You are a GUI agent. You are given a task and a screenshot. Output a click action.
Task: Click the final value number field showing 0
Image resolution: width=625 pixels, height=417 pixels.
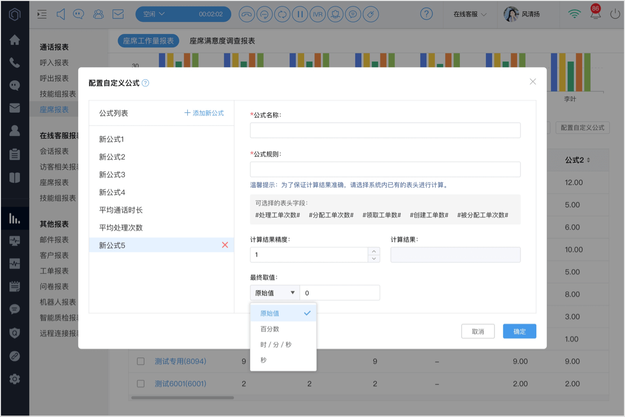click(x=340, y=293)
